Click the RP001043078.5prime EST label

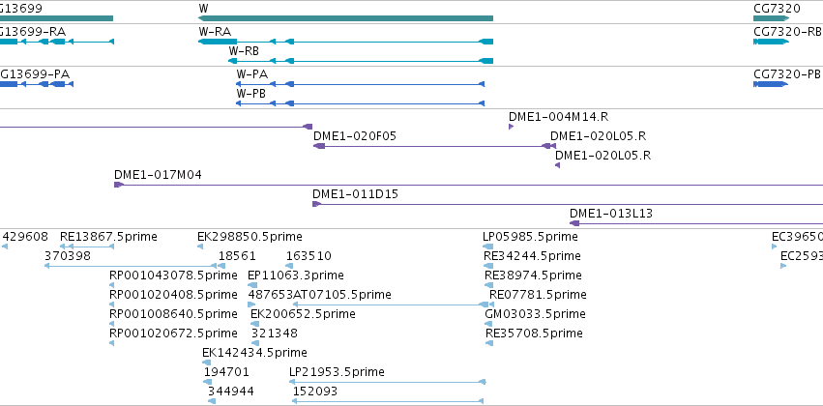point(174,275)
